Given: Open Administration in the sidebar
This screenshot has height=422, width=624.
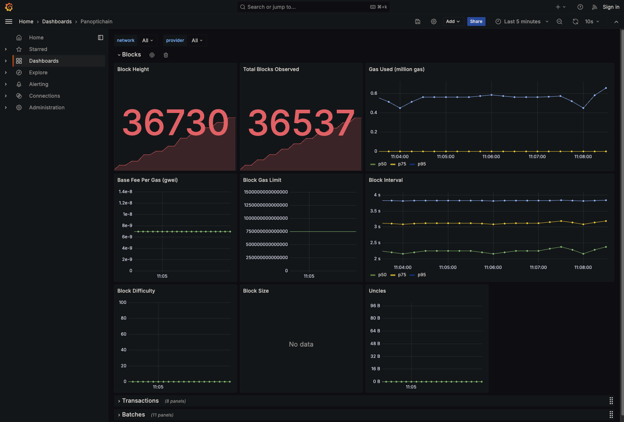Looking at the screenshot, I should coord(47,108).
